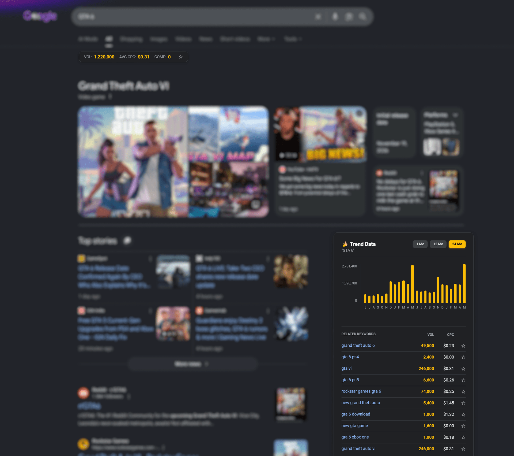Screen dimensions: 514x456
Task: Favorite the 'gta 6 ps4' keyword star
Action: pos(463,357)
